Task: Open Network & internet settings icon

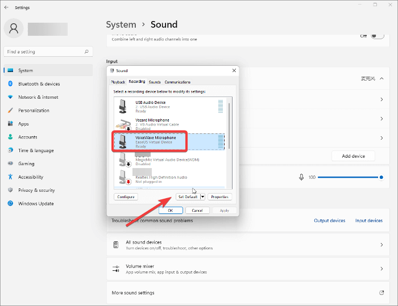Action: tap(10, 97)
